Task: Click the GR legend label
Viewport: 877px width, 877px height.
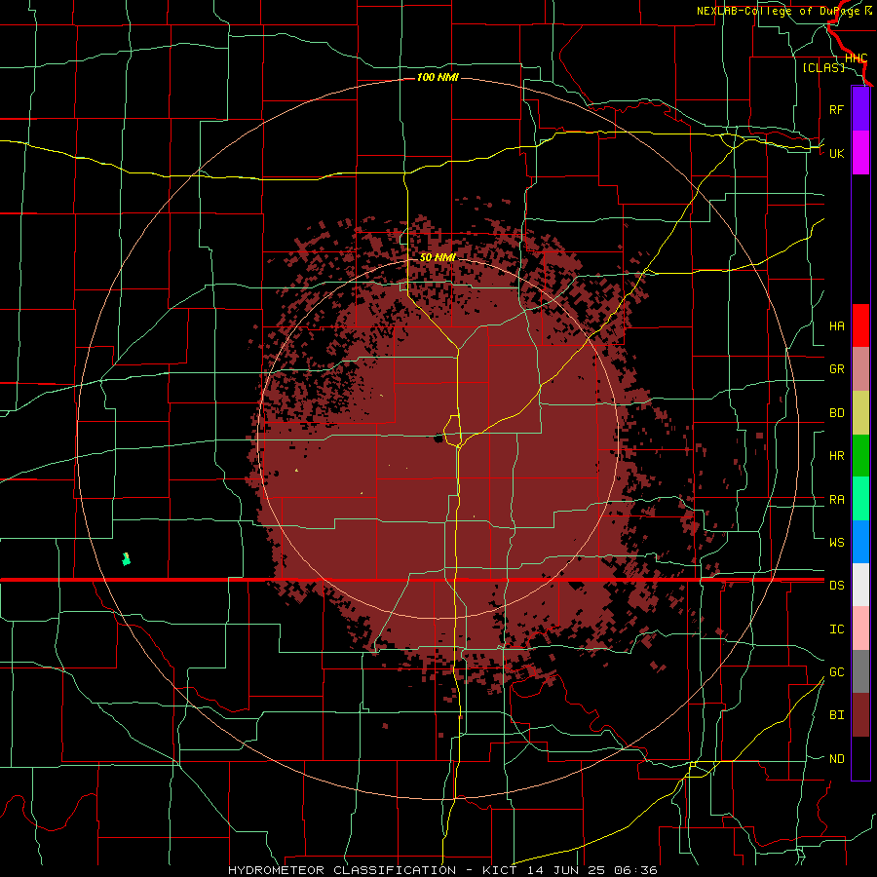Action: (836, 369)
